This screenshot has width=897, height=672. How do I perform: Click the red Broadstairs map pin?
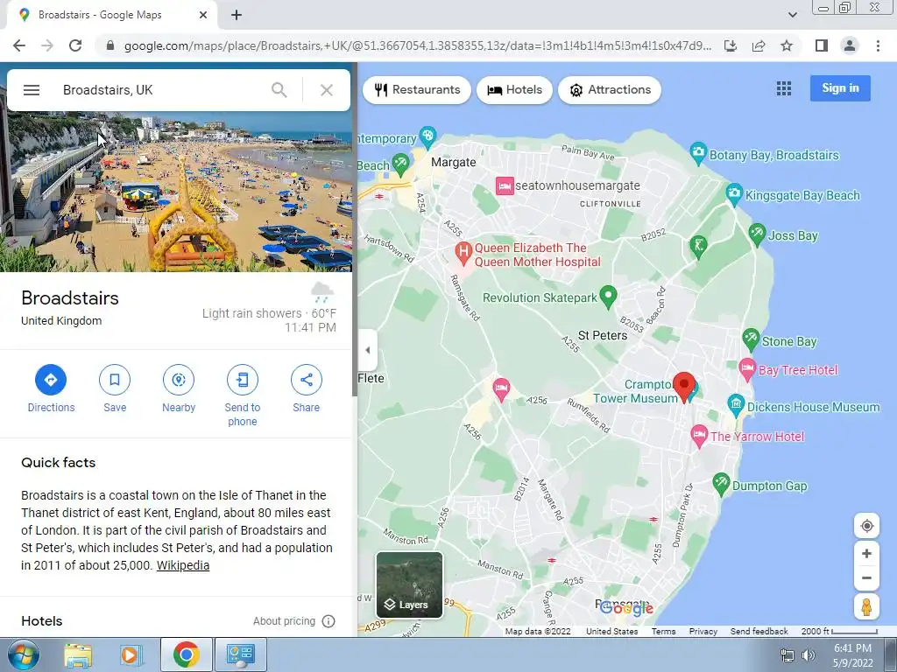683,386
